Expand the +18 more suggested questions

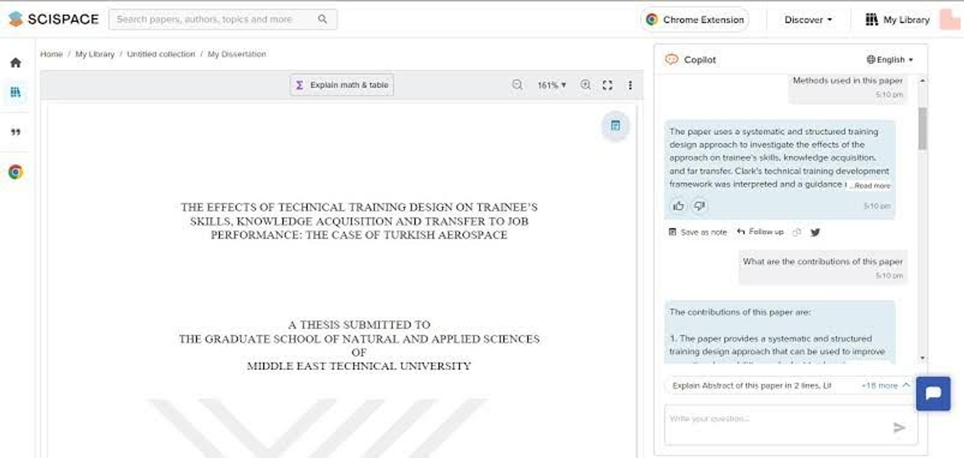tap(885, 385)
